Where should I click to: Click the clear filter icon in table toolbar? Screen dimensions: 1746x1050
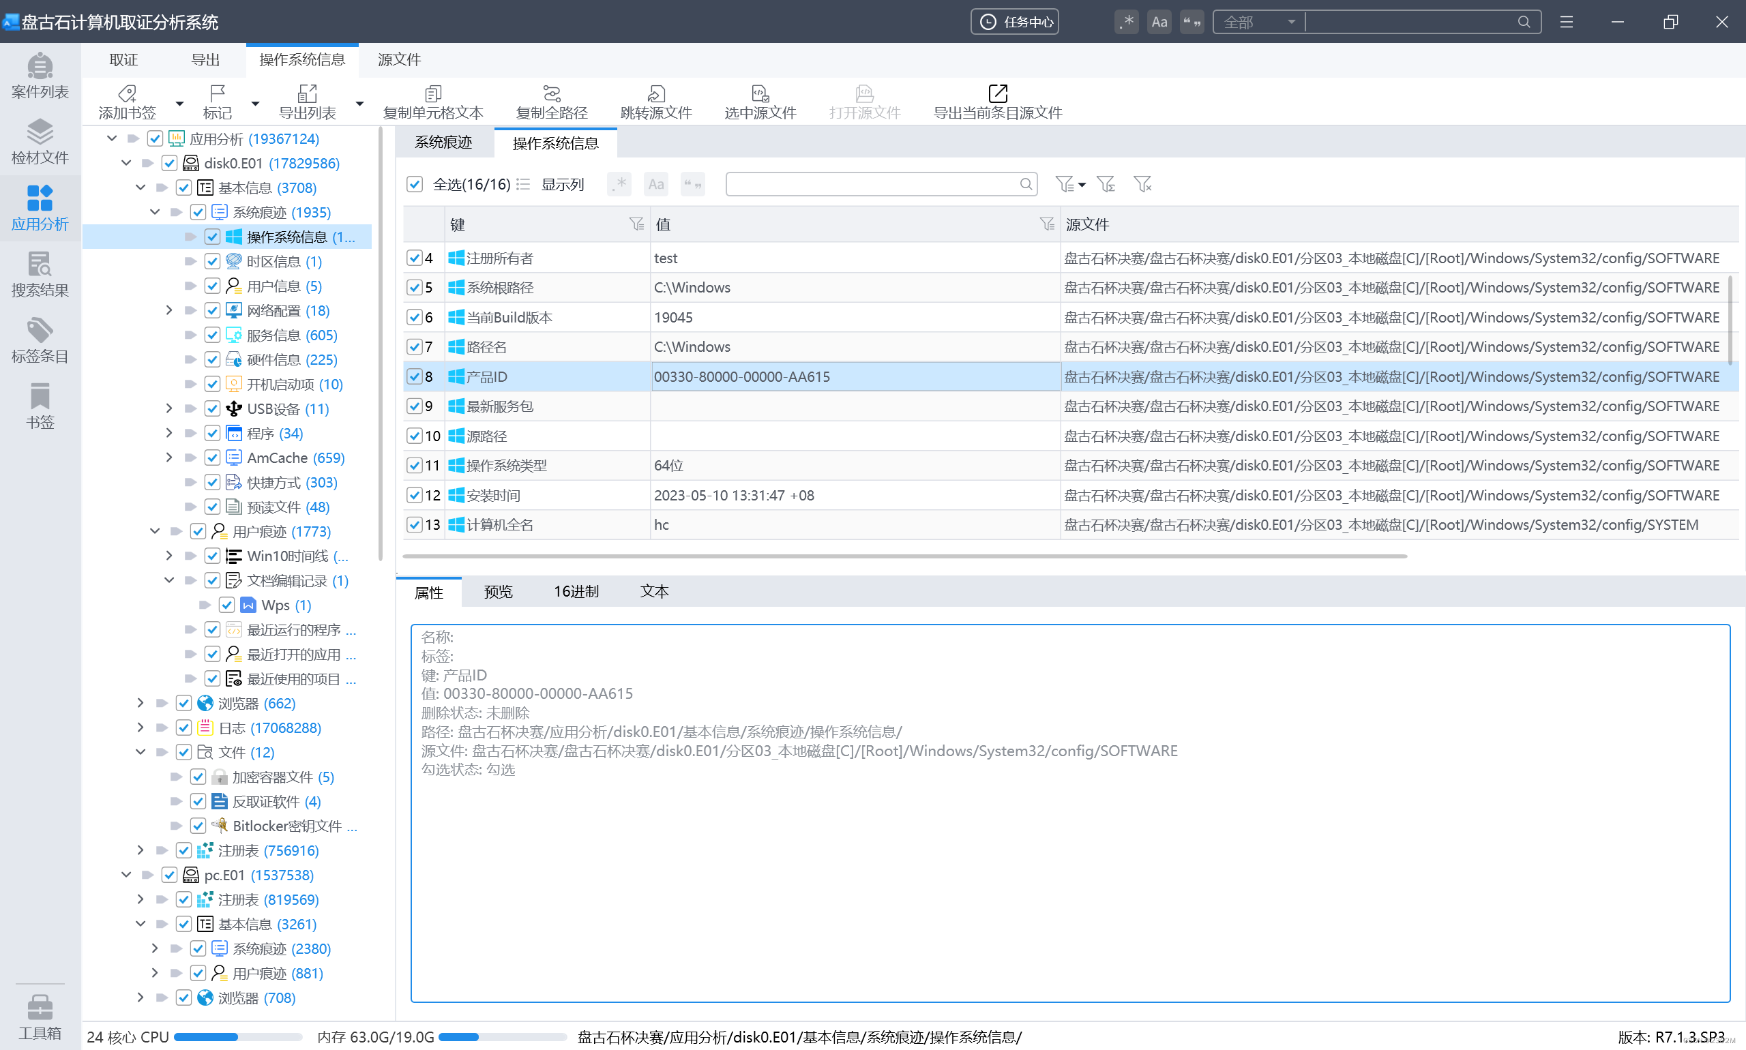click(x=1142, y=185)
